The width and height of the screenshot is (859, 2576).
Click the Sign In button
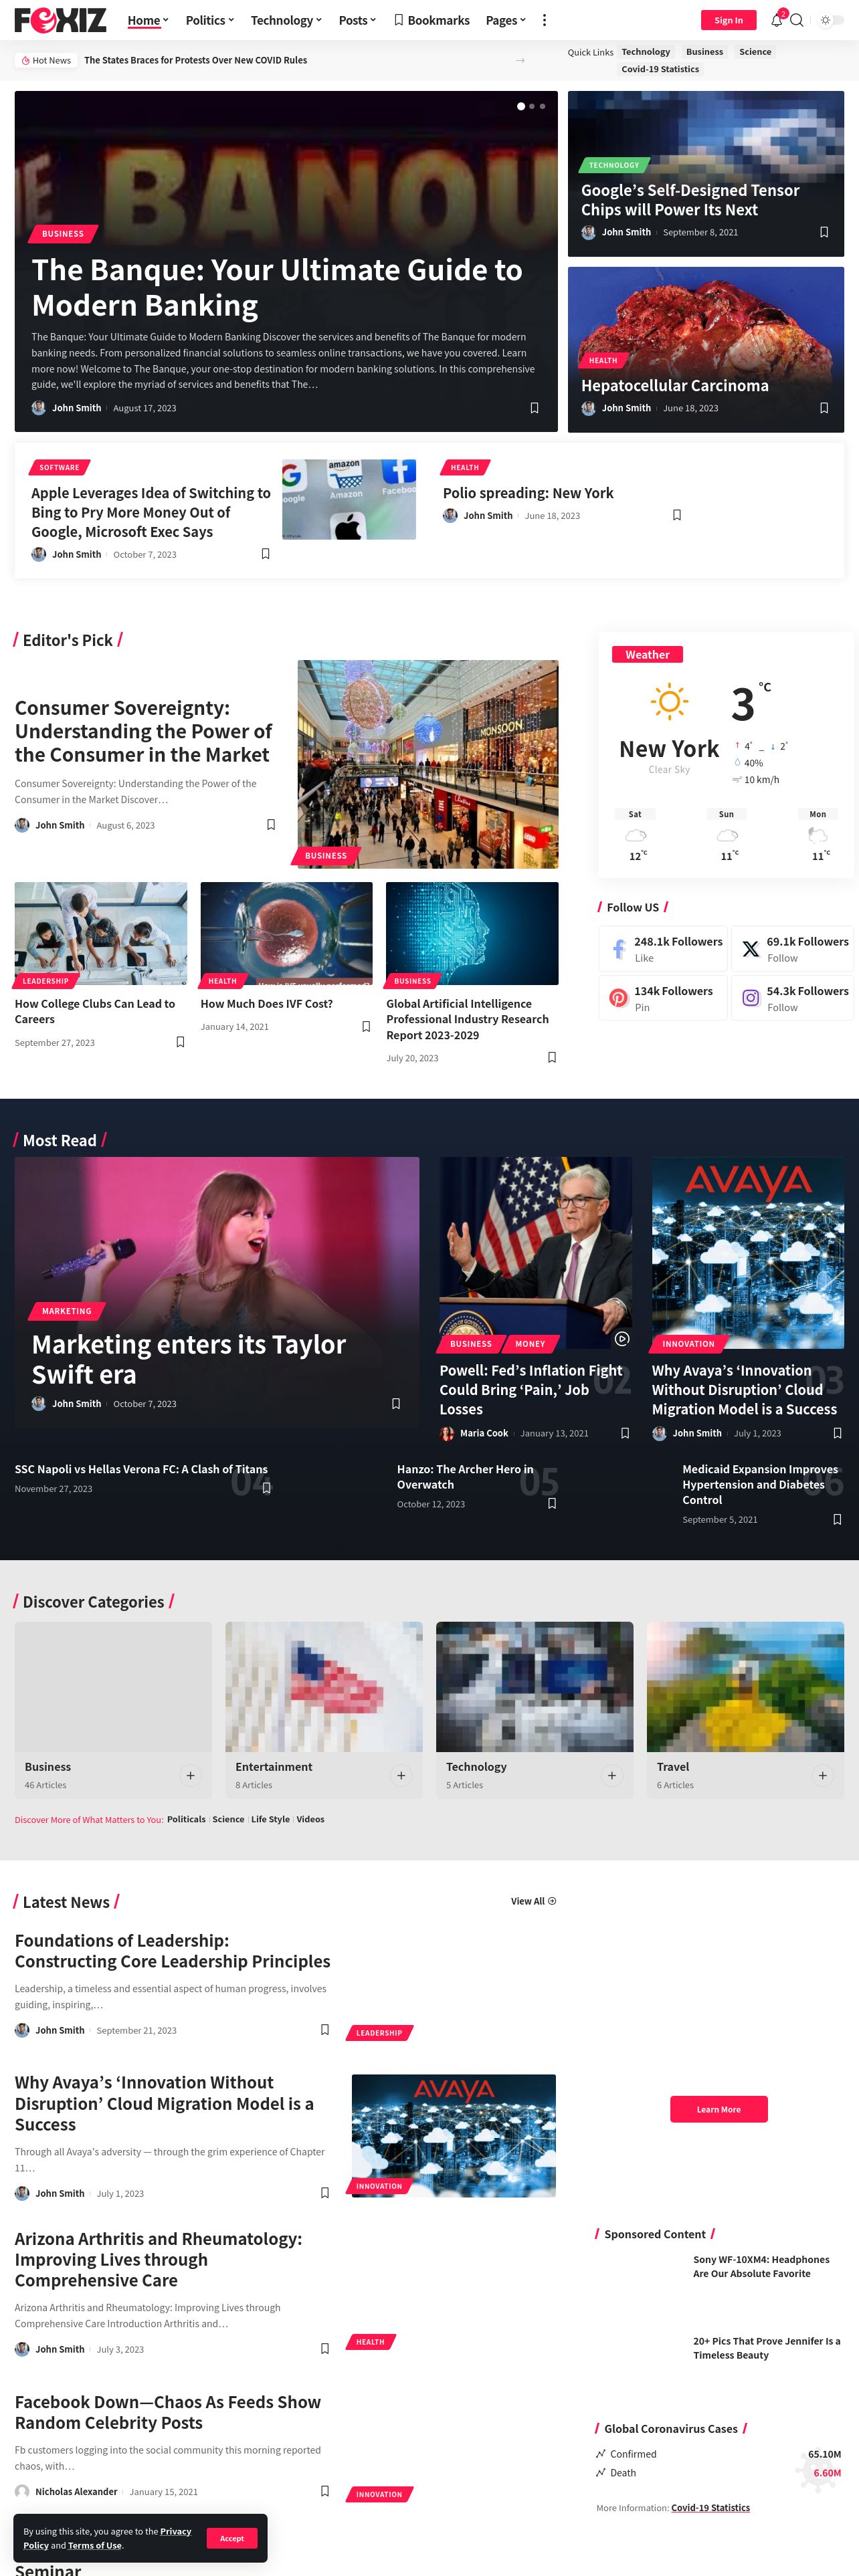click(x=728, y=20)
